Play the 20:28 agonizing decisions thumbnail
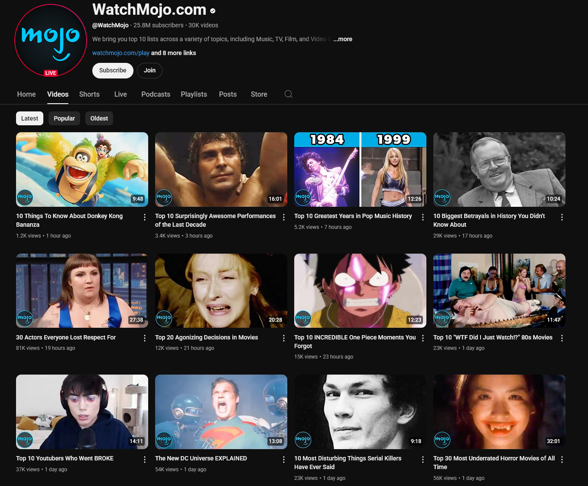This screenshot has width=588, height=486. pyautogui.click(x=221, y=290)
